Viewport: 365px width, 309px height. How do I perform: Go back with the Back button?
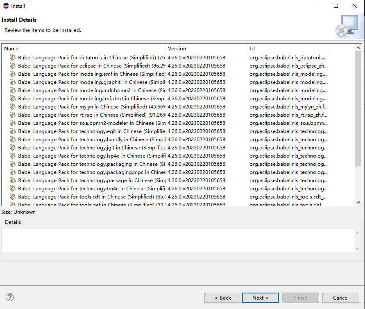223,298
